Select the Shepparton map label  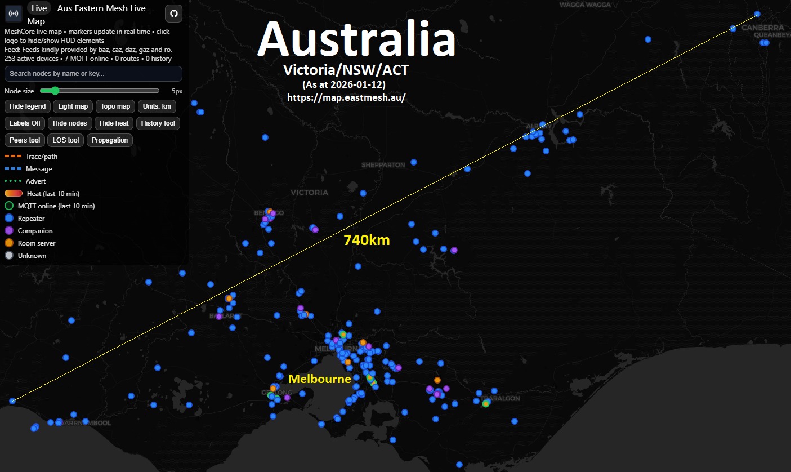point(383,165)
